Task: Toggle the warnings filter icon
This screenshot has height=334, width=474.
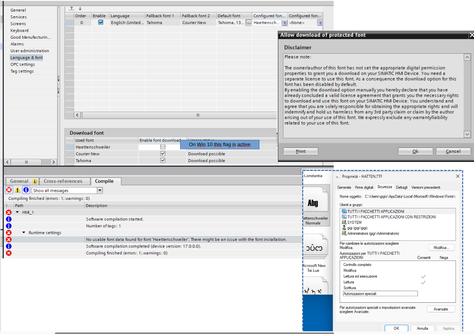Action: [17, 190]
